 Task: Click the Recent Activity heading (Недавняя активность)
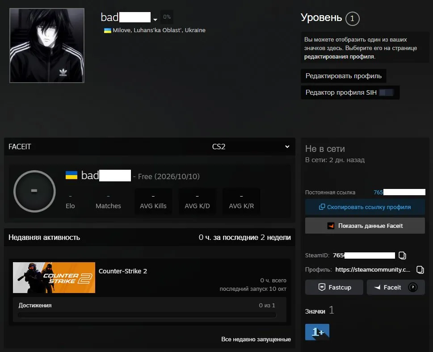pos(44,238)
